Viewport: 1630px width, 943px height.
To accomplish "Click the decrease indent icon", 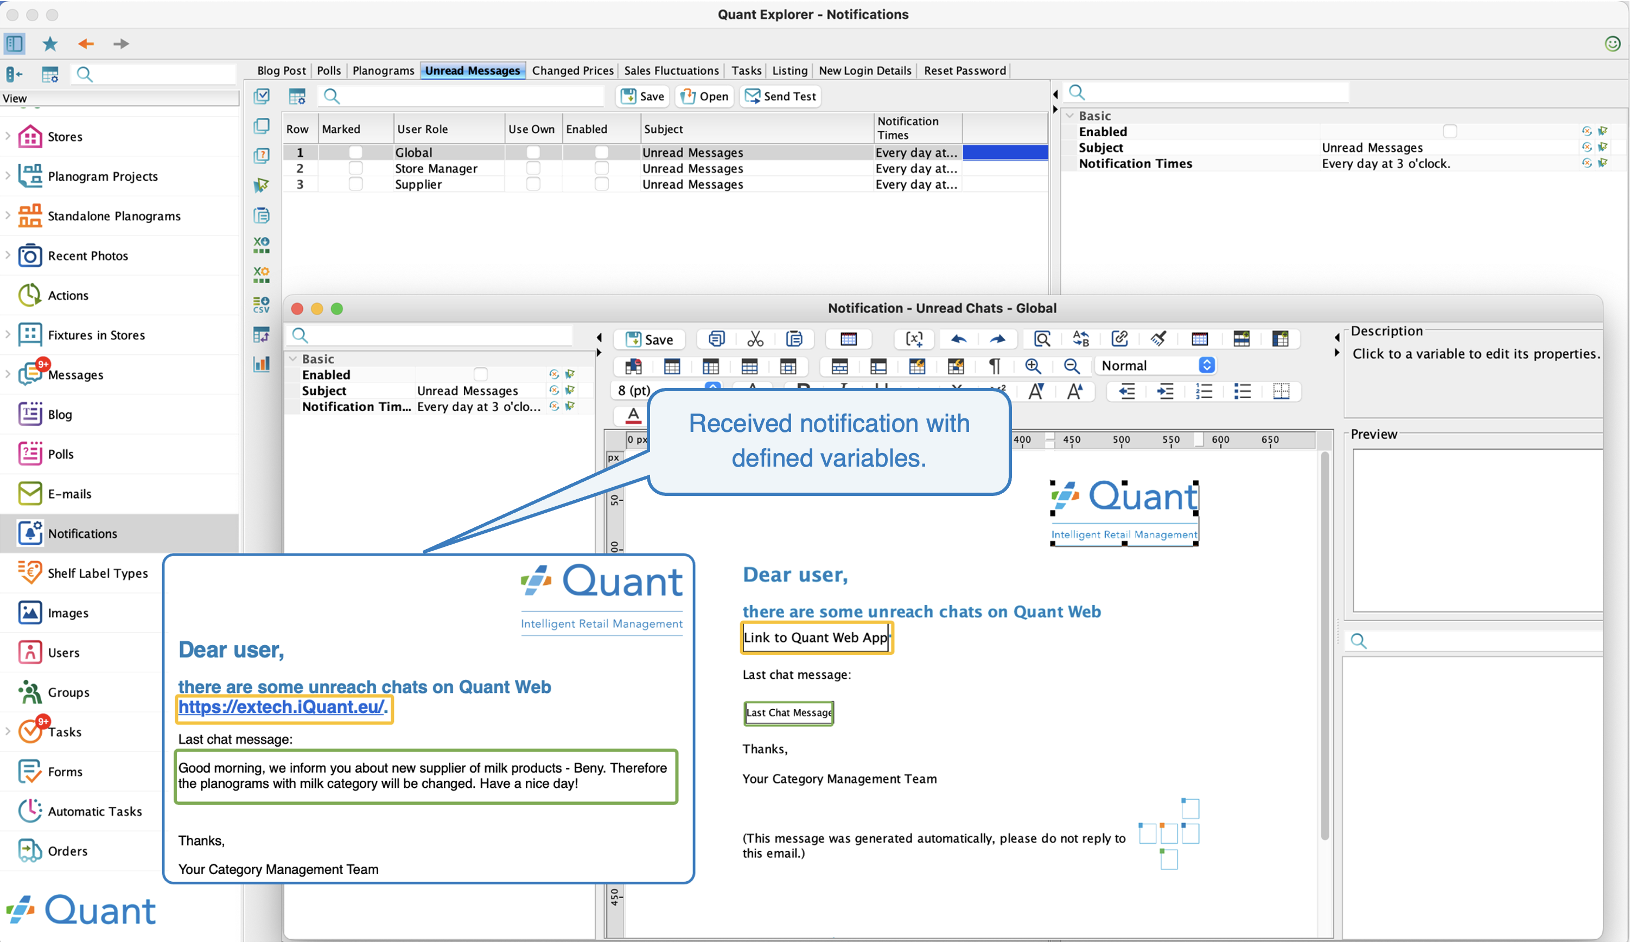I will (x=1127, y=391).
